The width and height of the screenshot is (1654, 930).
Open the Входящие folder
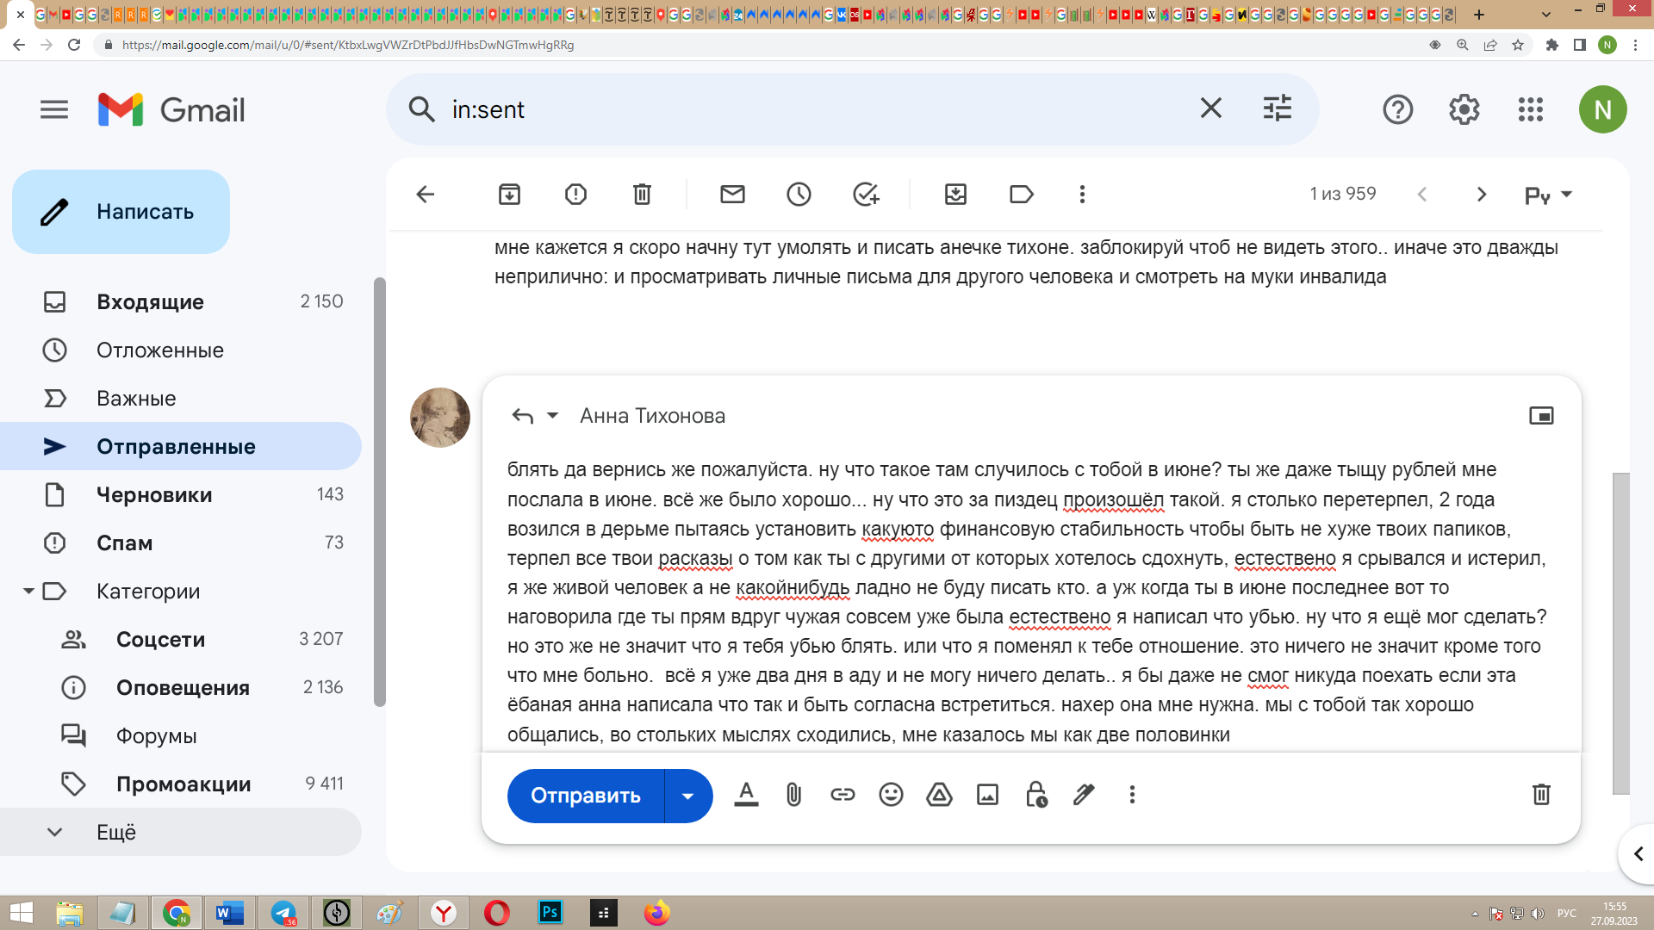click(150, 302)
